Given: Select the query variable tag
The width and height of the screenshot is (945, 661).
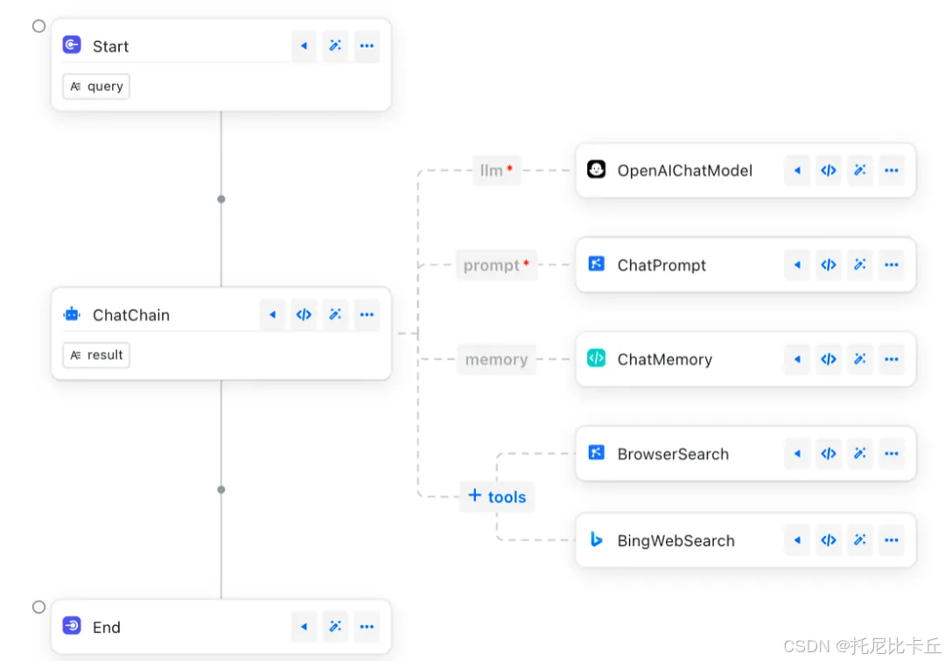Looking at the screenshot, I should [x=96, y=87].
